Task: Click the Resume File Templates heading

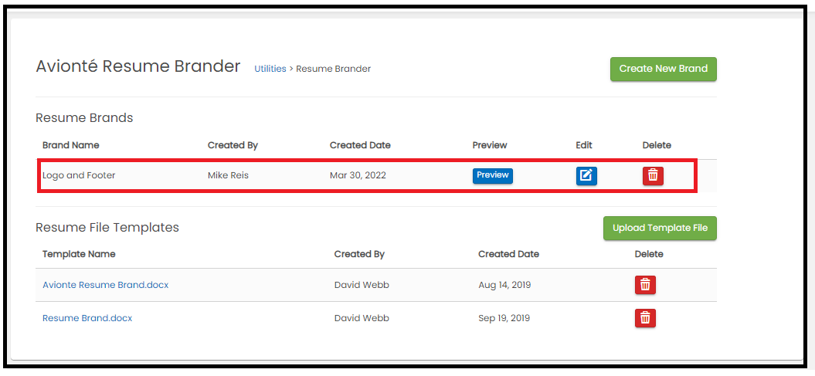Action: pos(107,228)
